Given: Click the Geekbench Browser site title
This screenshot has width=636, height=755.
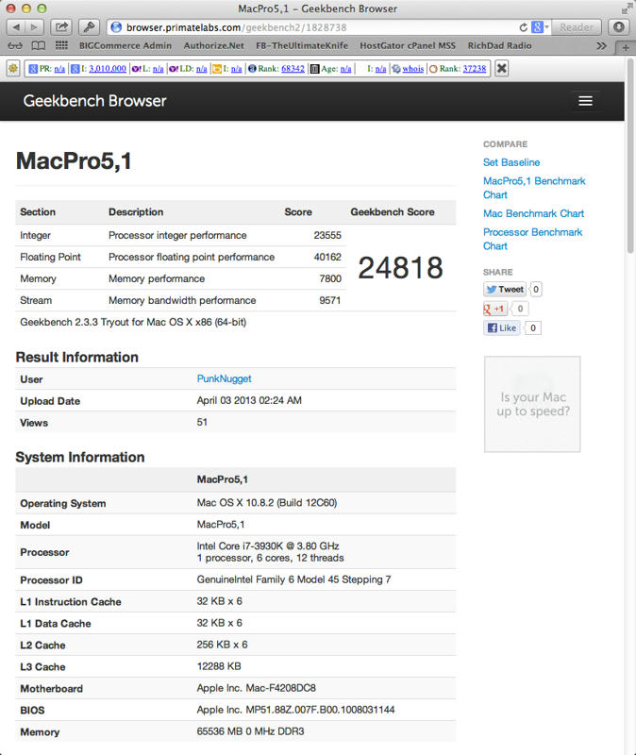Looking at the screenshot, I should pyautogui.click(x=95, y=101).
